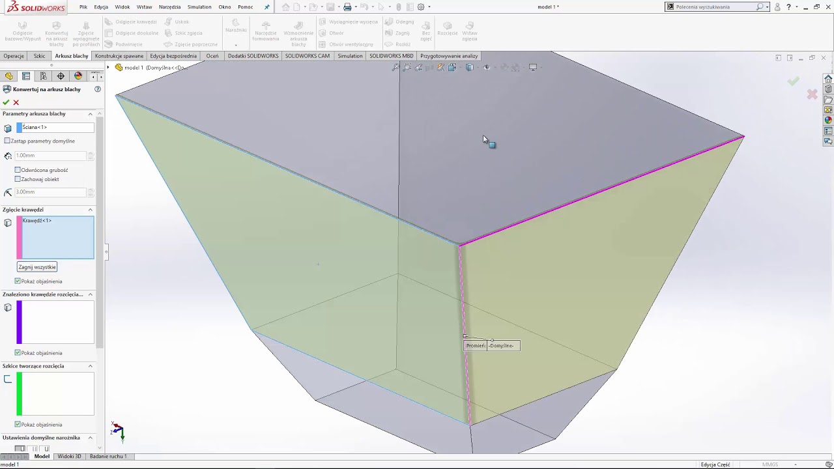Click the Zoom to Fit view icon
834x469 pixels.
(x=395, y=67)
